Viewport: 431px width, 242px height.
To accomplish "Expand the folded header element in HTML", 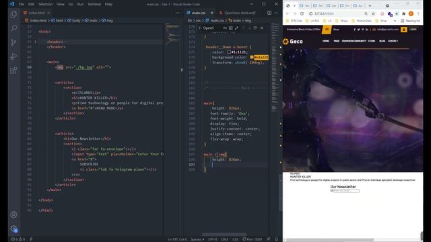I will [x=36, y=42].
